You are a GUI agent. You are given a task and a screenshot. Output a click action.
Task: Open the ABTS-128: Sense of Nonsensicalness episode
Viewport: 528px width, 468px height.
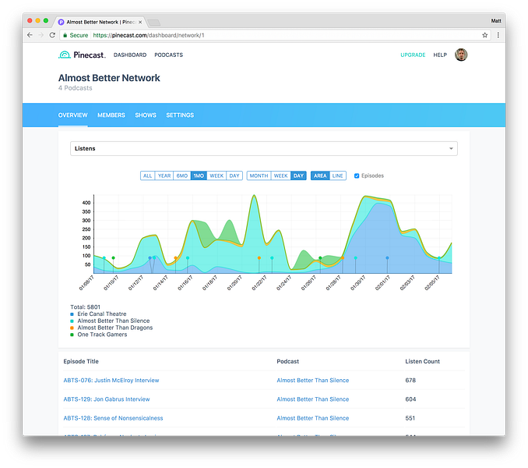113,418
